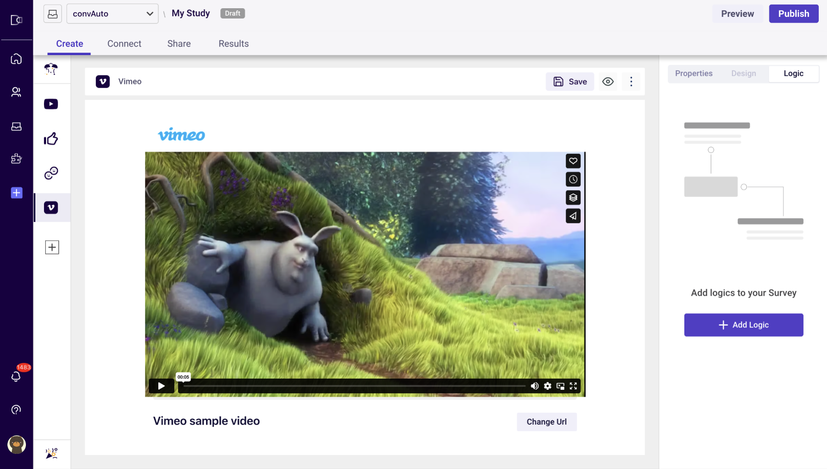This screenshot has height=469, width=827.
Task: Click the Vimeo logo above video
Action: [x=181, y=134]
